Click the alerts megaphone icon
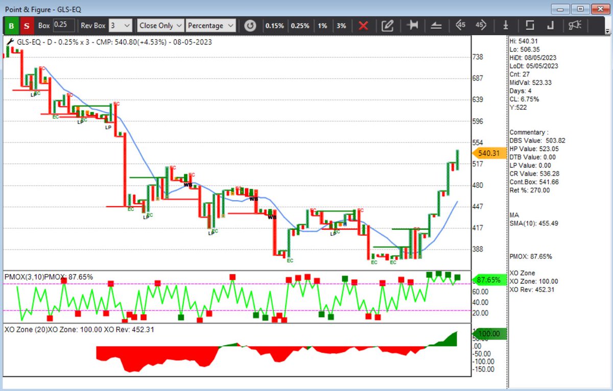 575,25
